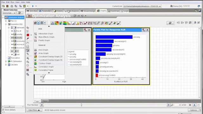Choose Constraint Overlay Graph 2D
The height and width of the screenshot is (114, 203).
tap(50, 57)
